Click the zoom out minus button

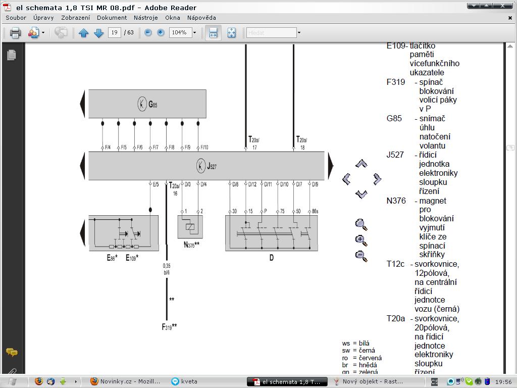click(x=148, y=33)
